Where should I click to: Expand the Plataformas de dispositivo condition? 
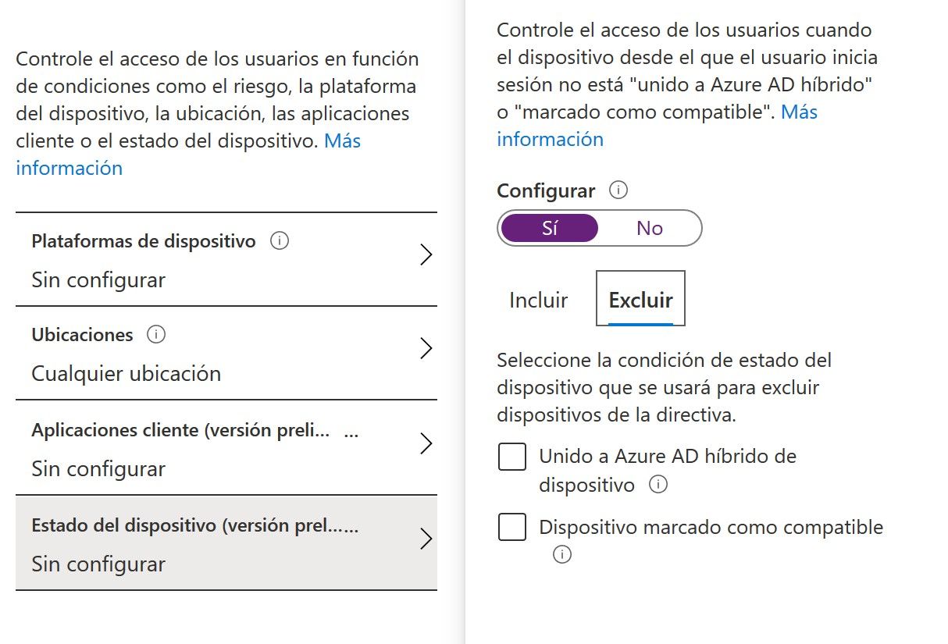[x=426, y=254]
